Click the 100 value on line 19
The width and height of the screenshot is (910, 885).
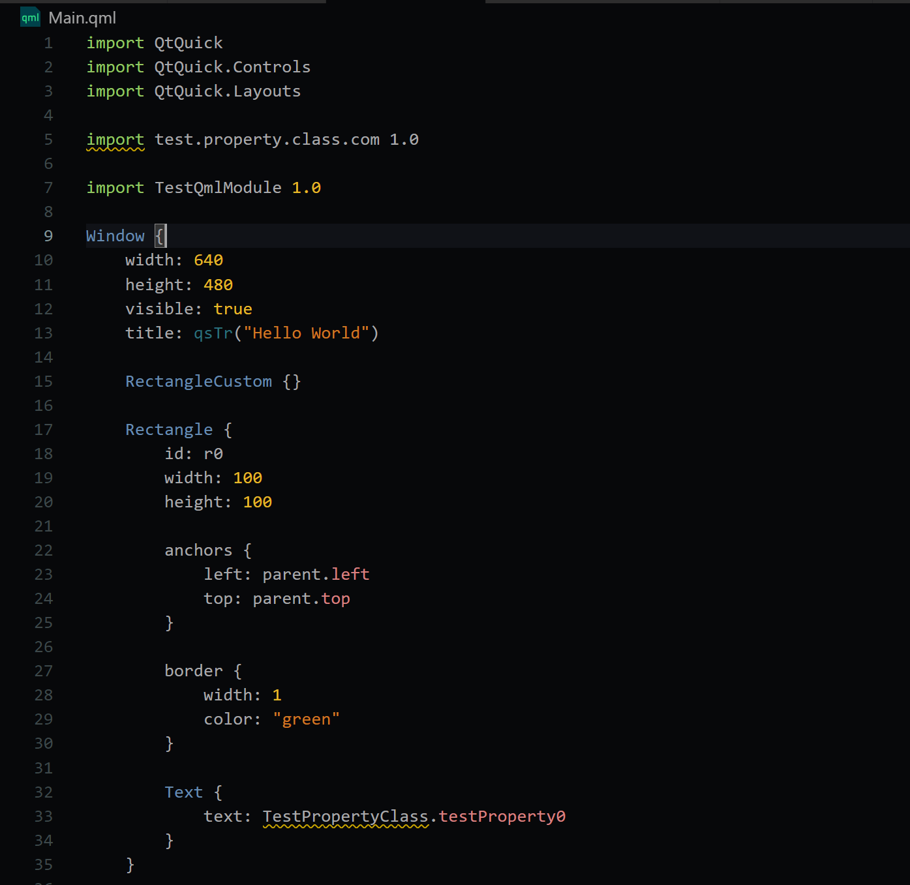click(x=248, y=478)
